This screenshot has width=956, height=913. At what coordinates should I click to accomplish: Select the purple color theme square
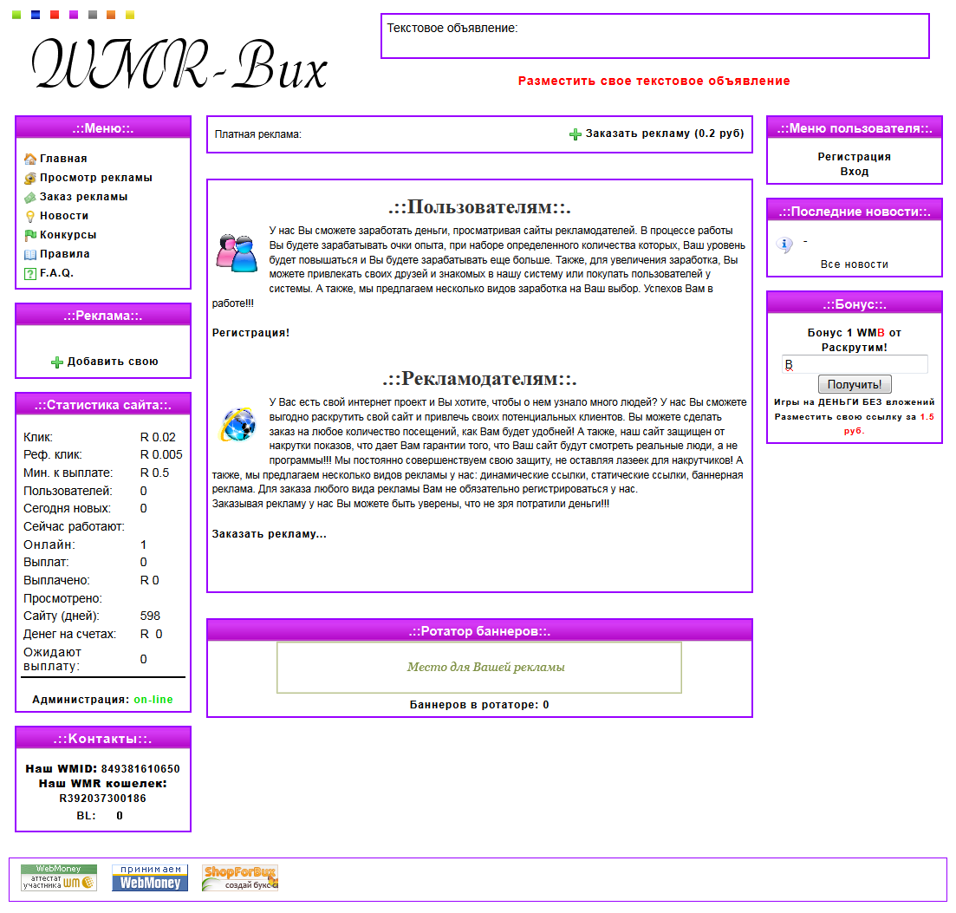(73, 15)
